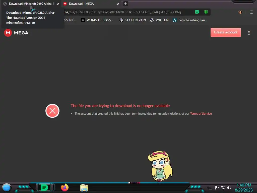
Task: Close the Download - MEGA tab
Action: click(118, 4)
